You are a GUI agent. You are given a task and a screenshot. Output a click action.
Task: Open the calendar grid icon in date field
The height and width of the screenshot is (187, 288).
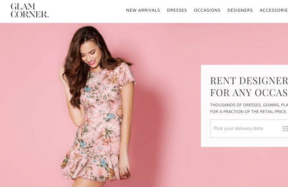[x=285, y=128]
